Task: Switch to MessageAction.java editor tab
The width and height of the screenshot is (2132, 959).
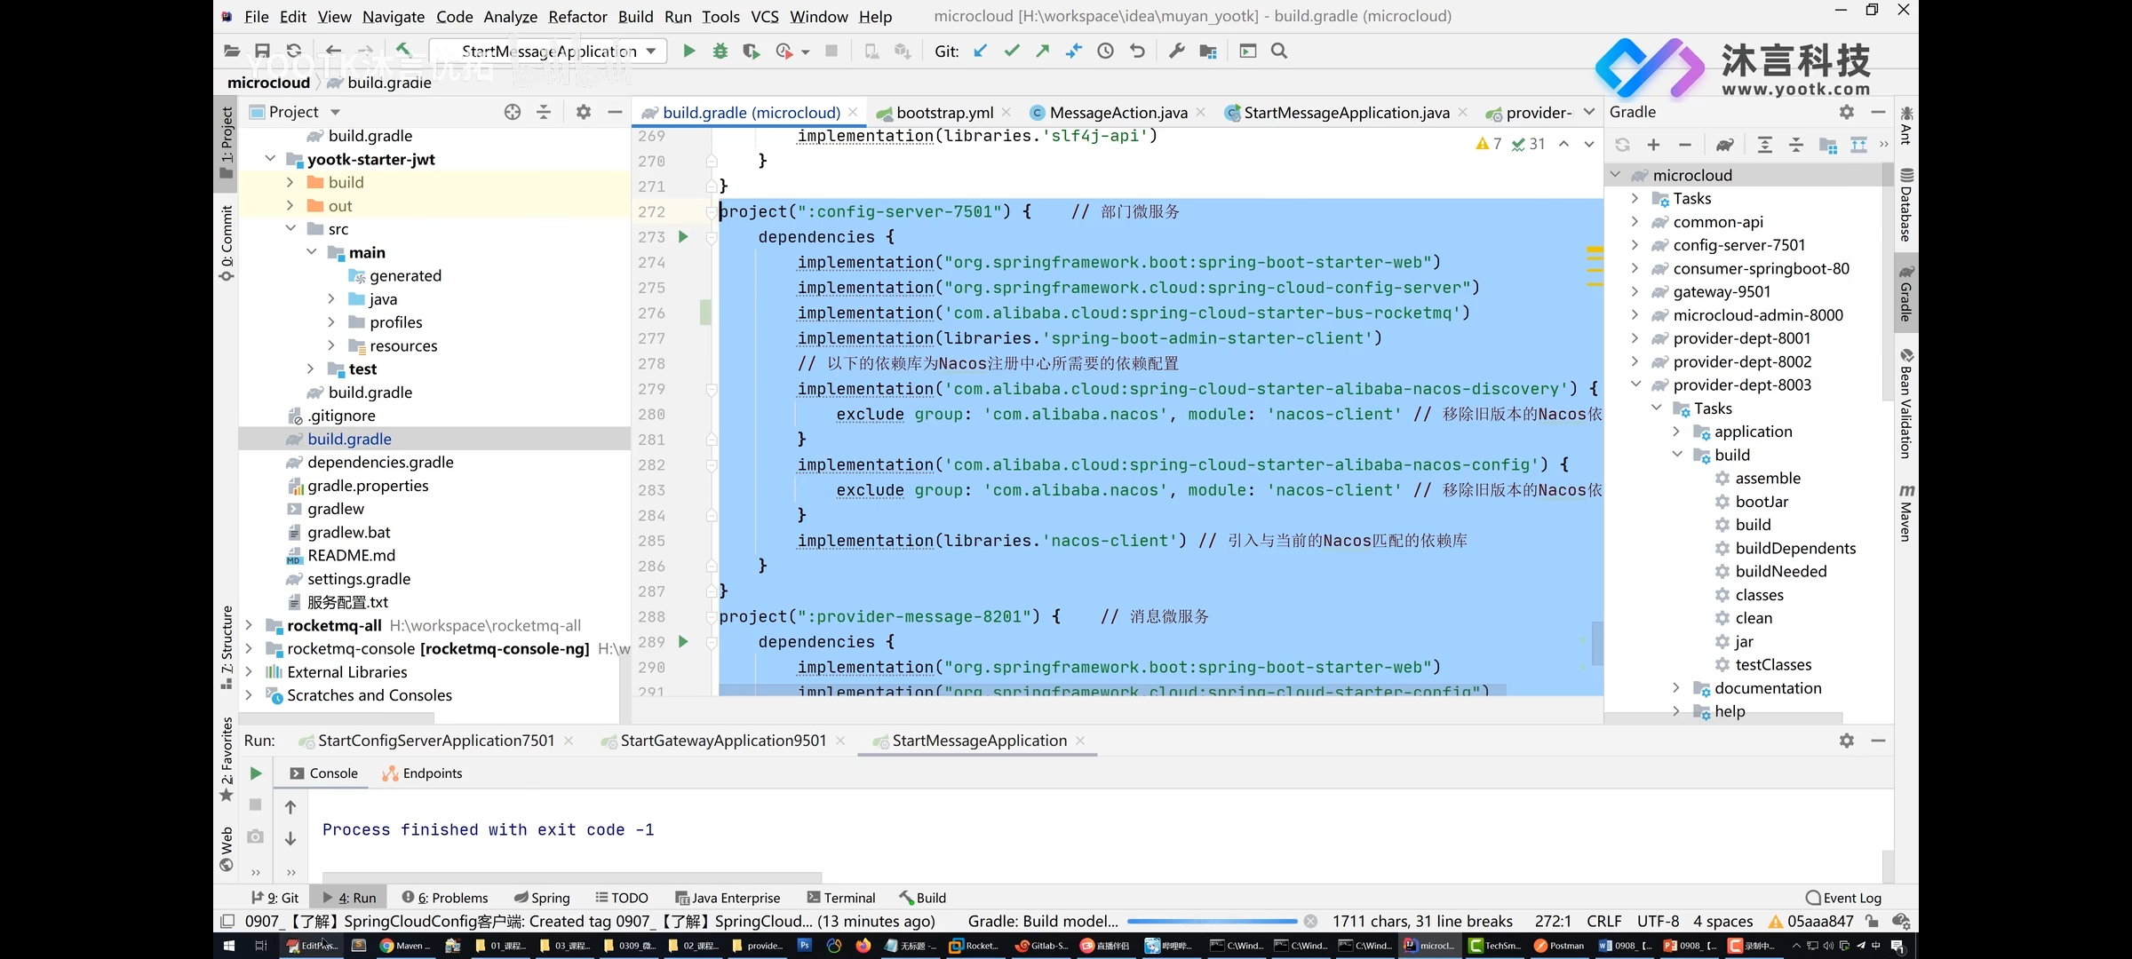Action: tap(1117, 112)
